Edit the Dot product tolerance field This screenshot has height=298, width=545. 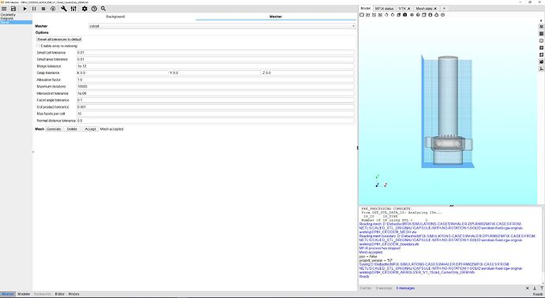point(215,107)
